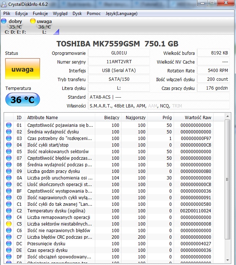Viewport: 236px width, 265px height.
Task: Click status orb for attribute 09
Action: point(9,171)
